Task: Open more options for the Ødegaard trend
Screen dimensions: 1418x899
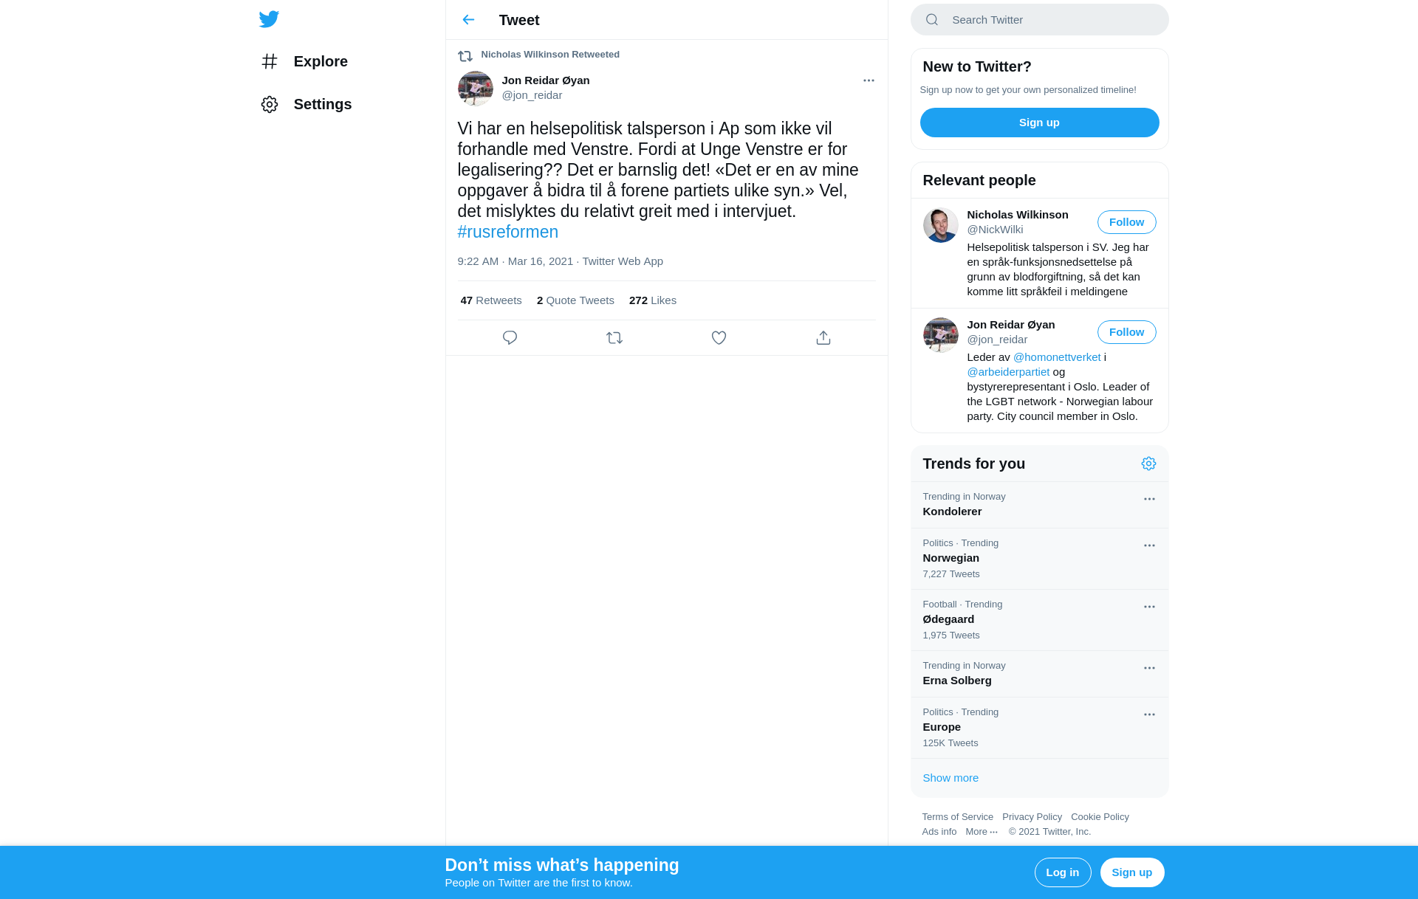Action: coord(1149,607)
